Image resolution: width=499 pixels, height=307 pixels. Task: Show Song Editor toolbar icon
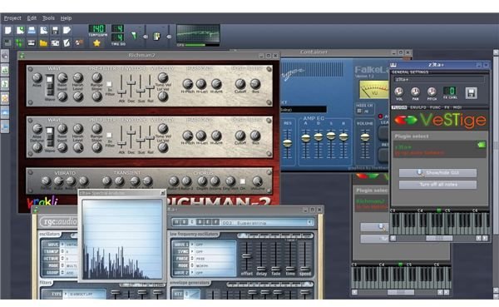point(7,42)
